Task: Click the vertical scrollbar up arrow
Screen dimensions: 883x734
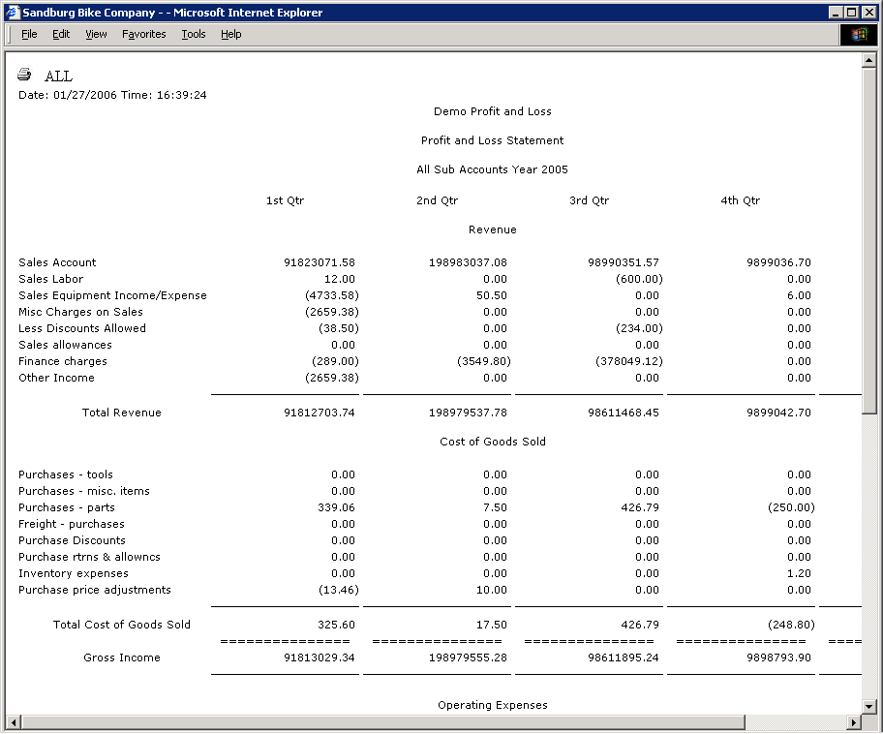Action: pyautogui.click(x=868, y=60)
